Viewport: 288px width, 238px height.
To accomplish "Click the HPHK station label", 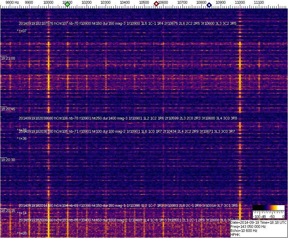I will [x=236, y=235].
